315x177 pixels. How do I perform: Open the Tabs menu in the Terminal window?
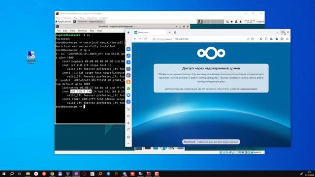pyautogui.click(x=92, y=30)
